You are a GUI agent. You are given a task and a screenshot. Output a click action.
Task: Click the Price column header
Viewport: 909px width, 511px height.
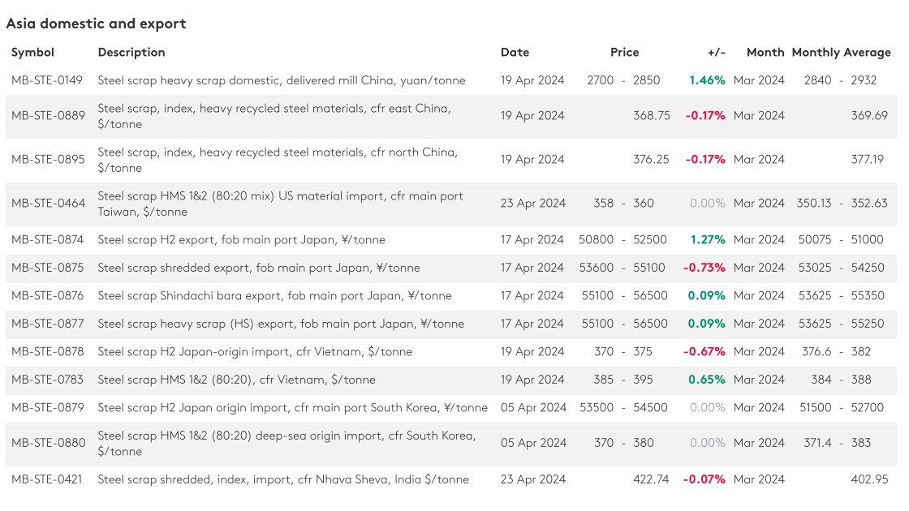pyautogui.click(x=624, y=53)
